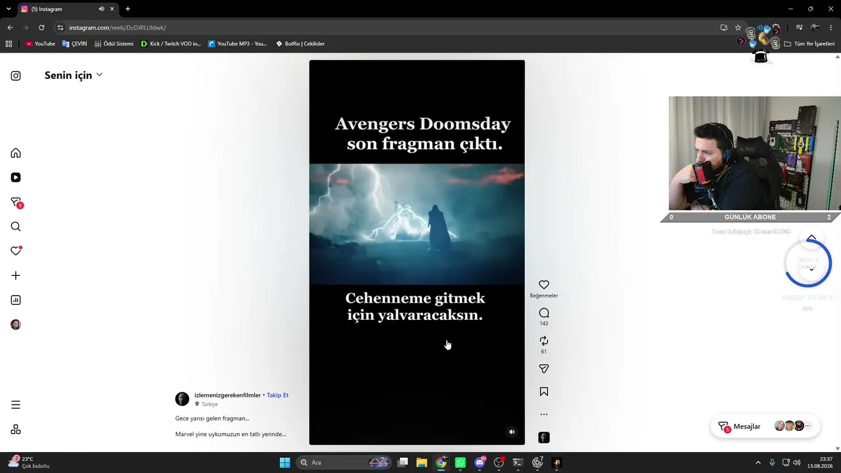The image size is (841, 473).
Task: Open the 'Tüm Yer İşaretleri' bookmarks folder
Action: click(809, 44)
